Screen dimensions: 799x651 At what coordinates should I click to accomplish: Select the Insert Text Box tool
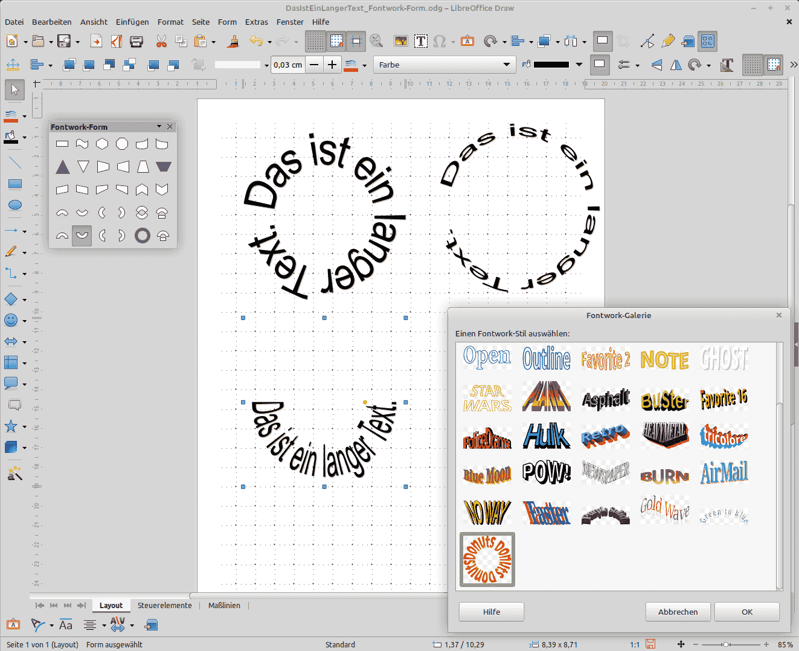click(421, 41)
